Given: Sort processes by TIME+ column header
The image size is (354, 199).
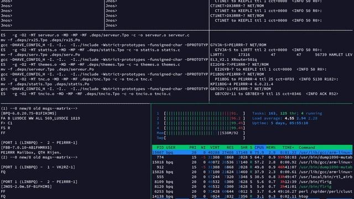Looking at the screenshot, I should (x=288, y=148).
